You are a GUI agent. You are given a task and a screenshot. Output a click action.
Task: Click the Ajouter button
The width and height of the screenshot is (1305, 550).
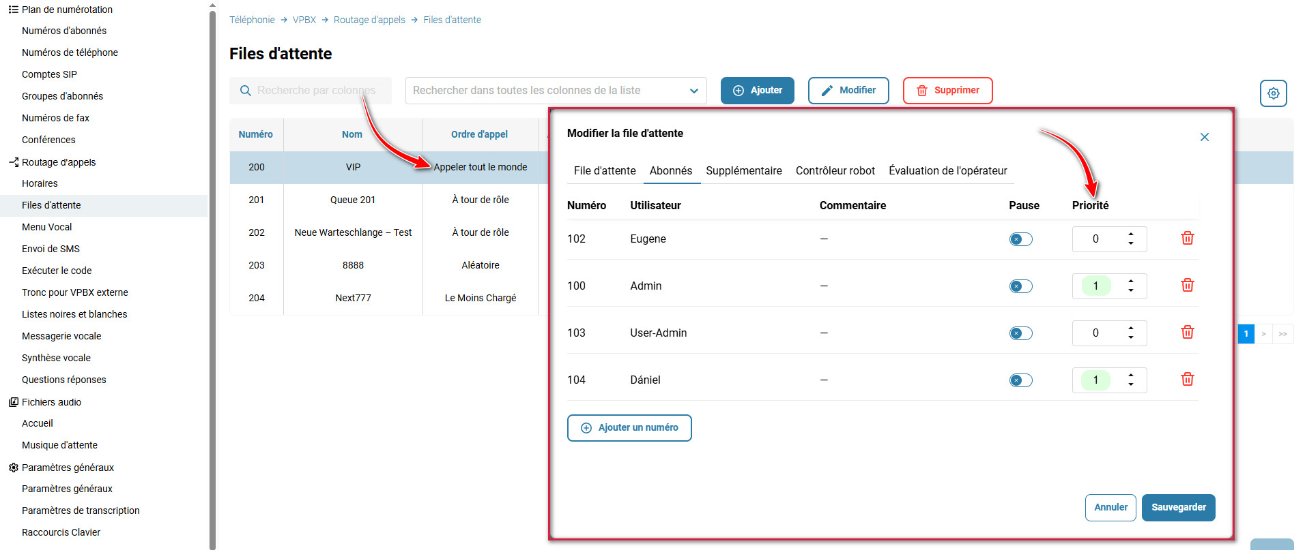click(x=758, y=91)
